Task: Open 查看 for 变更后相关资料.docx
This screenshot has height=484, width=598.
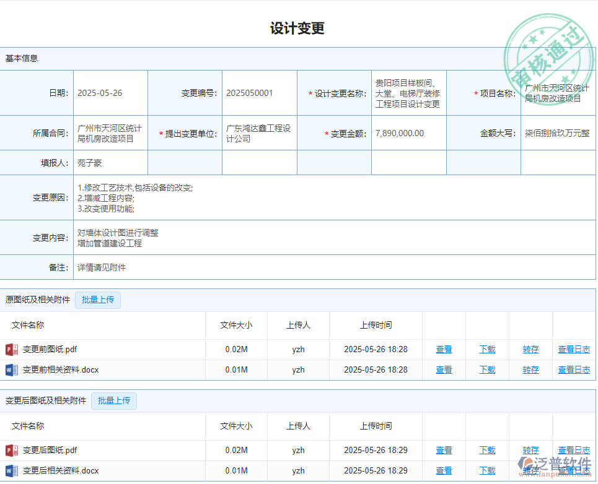Action: [444, 470]
